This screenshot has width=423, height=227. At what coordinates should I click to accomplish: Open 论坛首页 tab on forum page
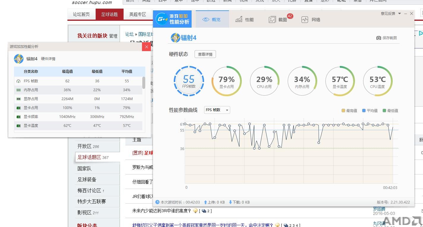click(81, 14)
